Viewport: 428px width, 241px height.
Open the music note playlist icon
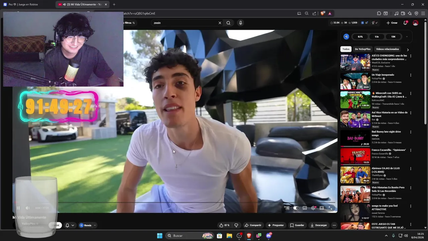(396, 13)
